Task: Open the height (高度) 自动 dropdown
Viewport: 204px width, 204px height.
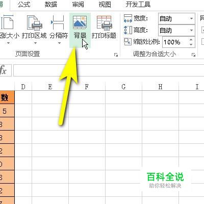Action: pyautogui.click(x=191, y=31)
